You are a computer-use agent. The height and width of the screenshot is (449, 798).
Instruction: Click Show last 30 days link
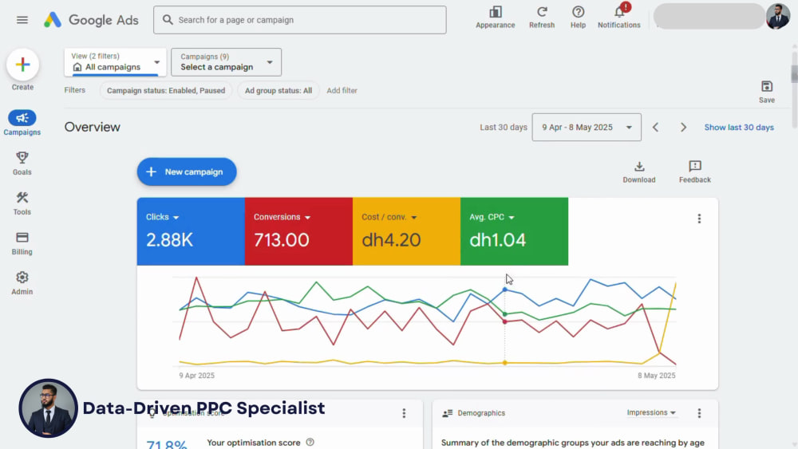[x=739, y=127]
